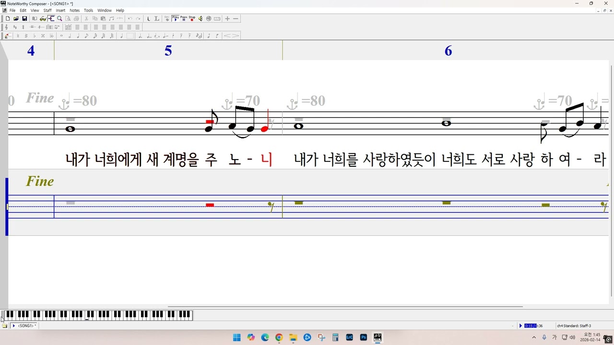
Task: Click the red rest in the lower staff
Action: pyautogui.click(x=210, y=205)
